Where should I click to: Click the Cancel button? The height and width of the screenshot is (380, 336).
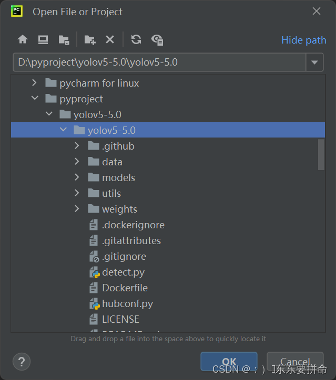[295, 361]
